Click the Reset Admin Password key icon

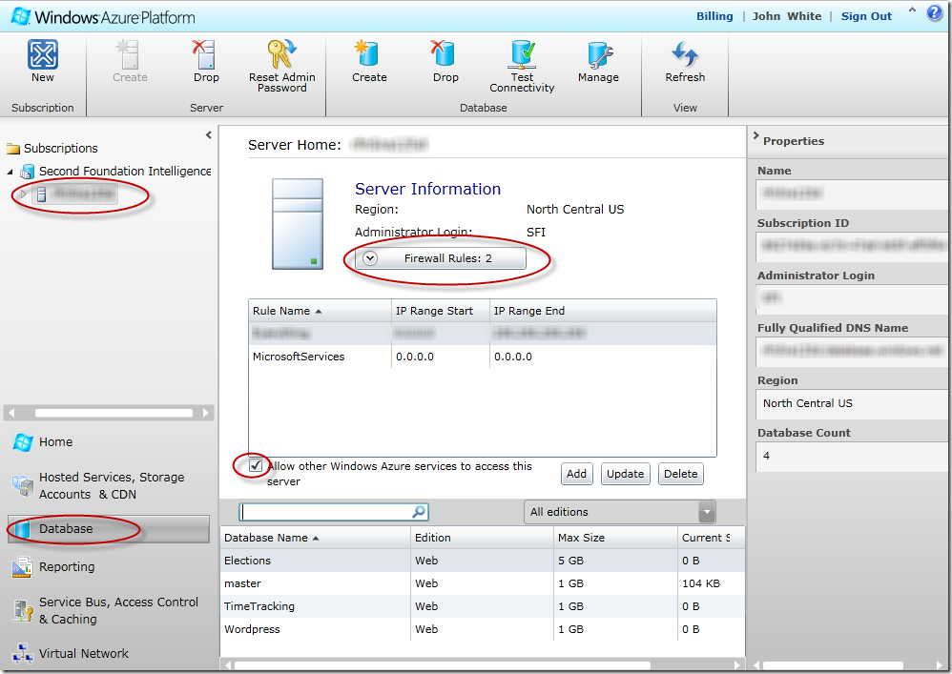pos(281,54)
